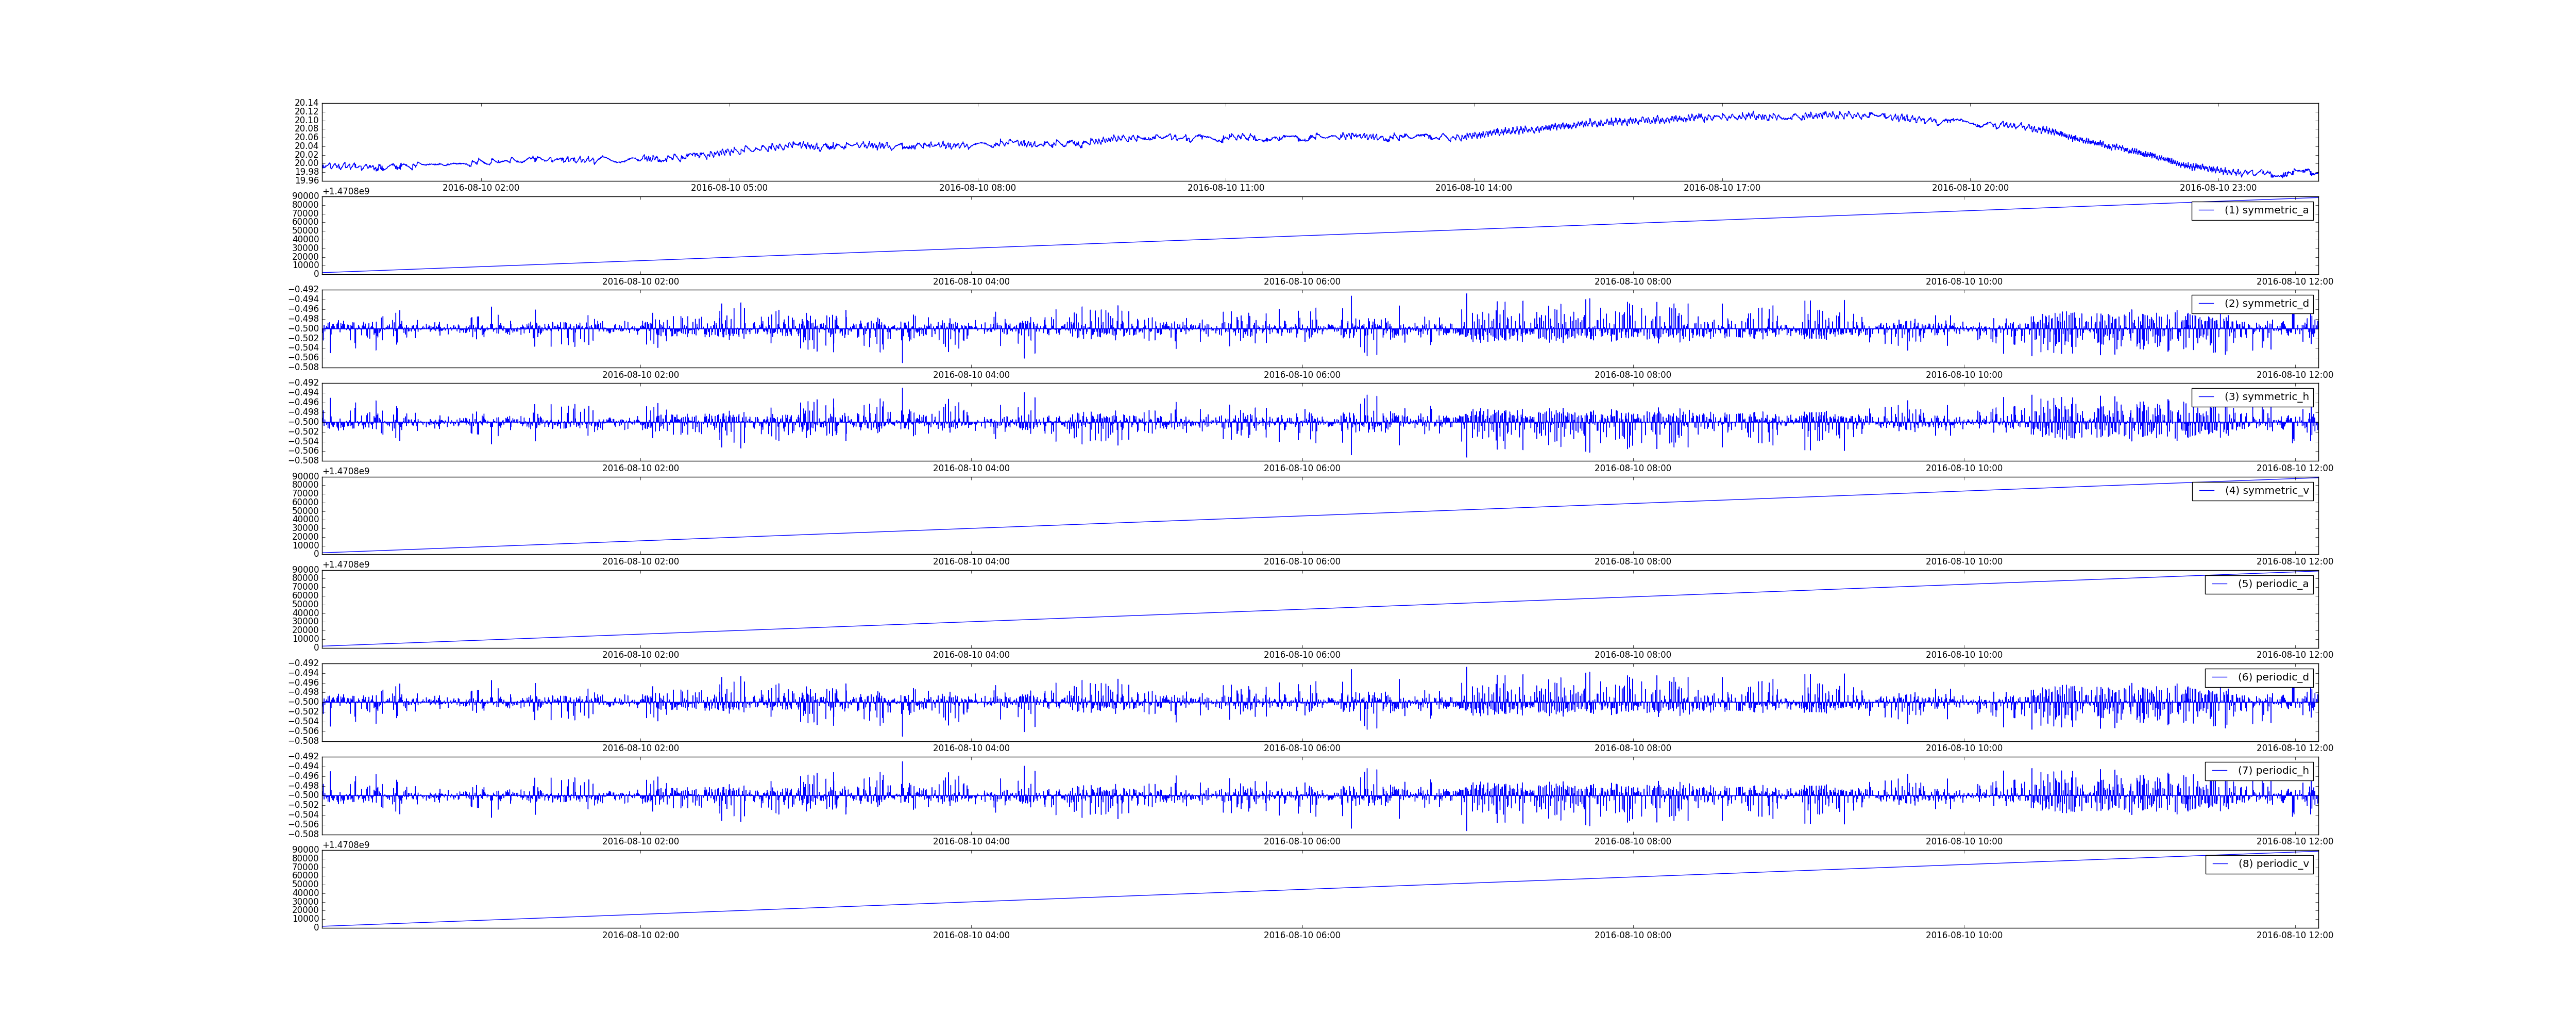Viewport: 2576px width, 1031px height.
Task: Select the (3) symmetric_h legend entry
Action: 2266,396
